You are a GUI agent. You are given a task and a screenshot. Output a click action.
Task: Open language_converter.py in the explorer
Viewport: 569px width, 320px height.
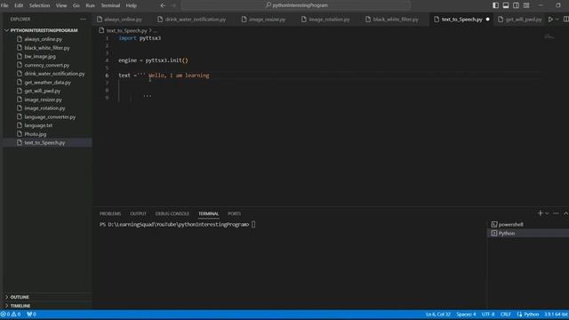(x=50, y=116)
